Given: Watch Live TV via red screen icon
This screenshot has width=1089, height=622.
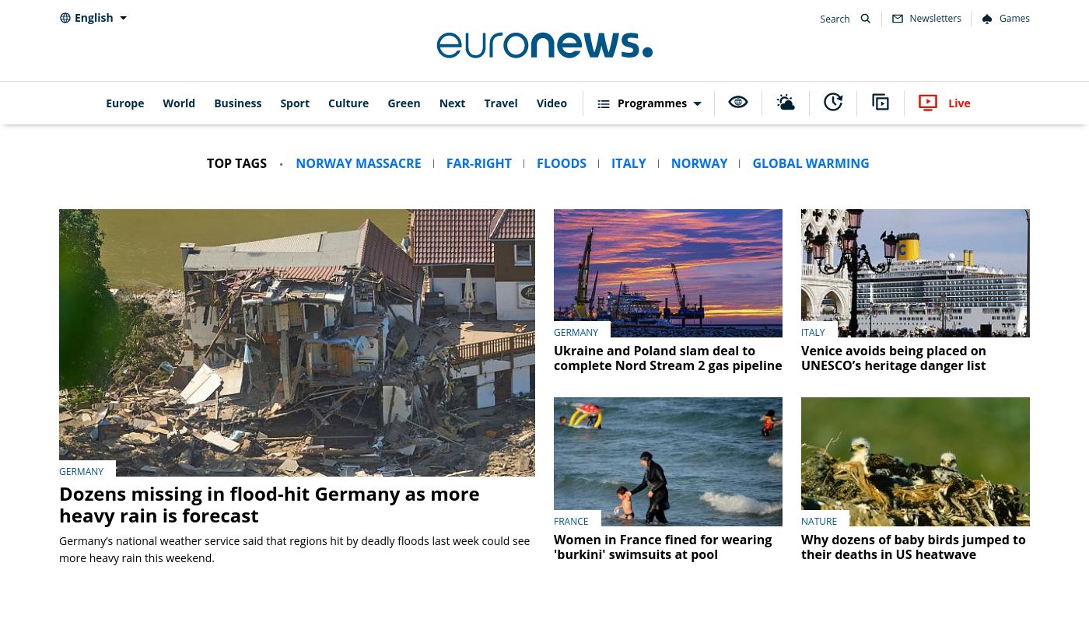Looking at the screenshot, I should (x=928, y=103).
